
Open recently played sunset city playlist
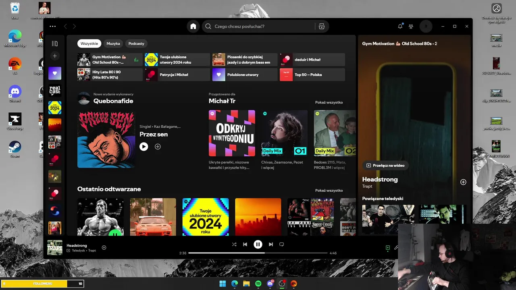(x=258, y=217)
